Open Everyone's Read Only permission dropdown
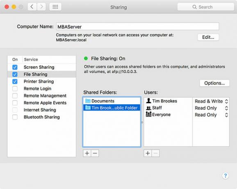 click(211, 115)
